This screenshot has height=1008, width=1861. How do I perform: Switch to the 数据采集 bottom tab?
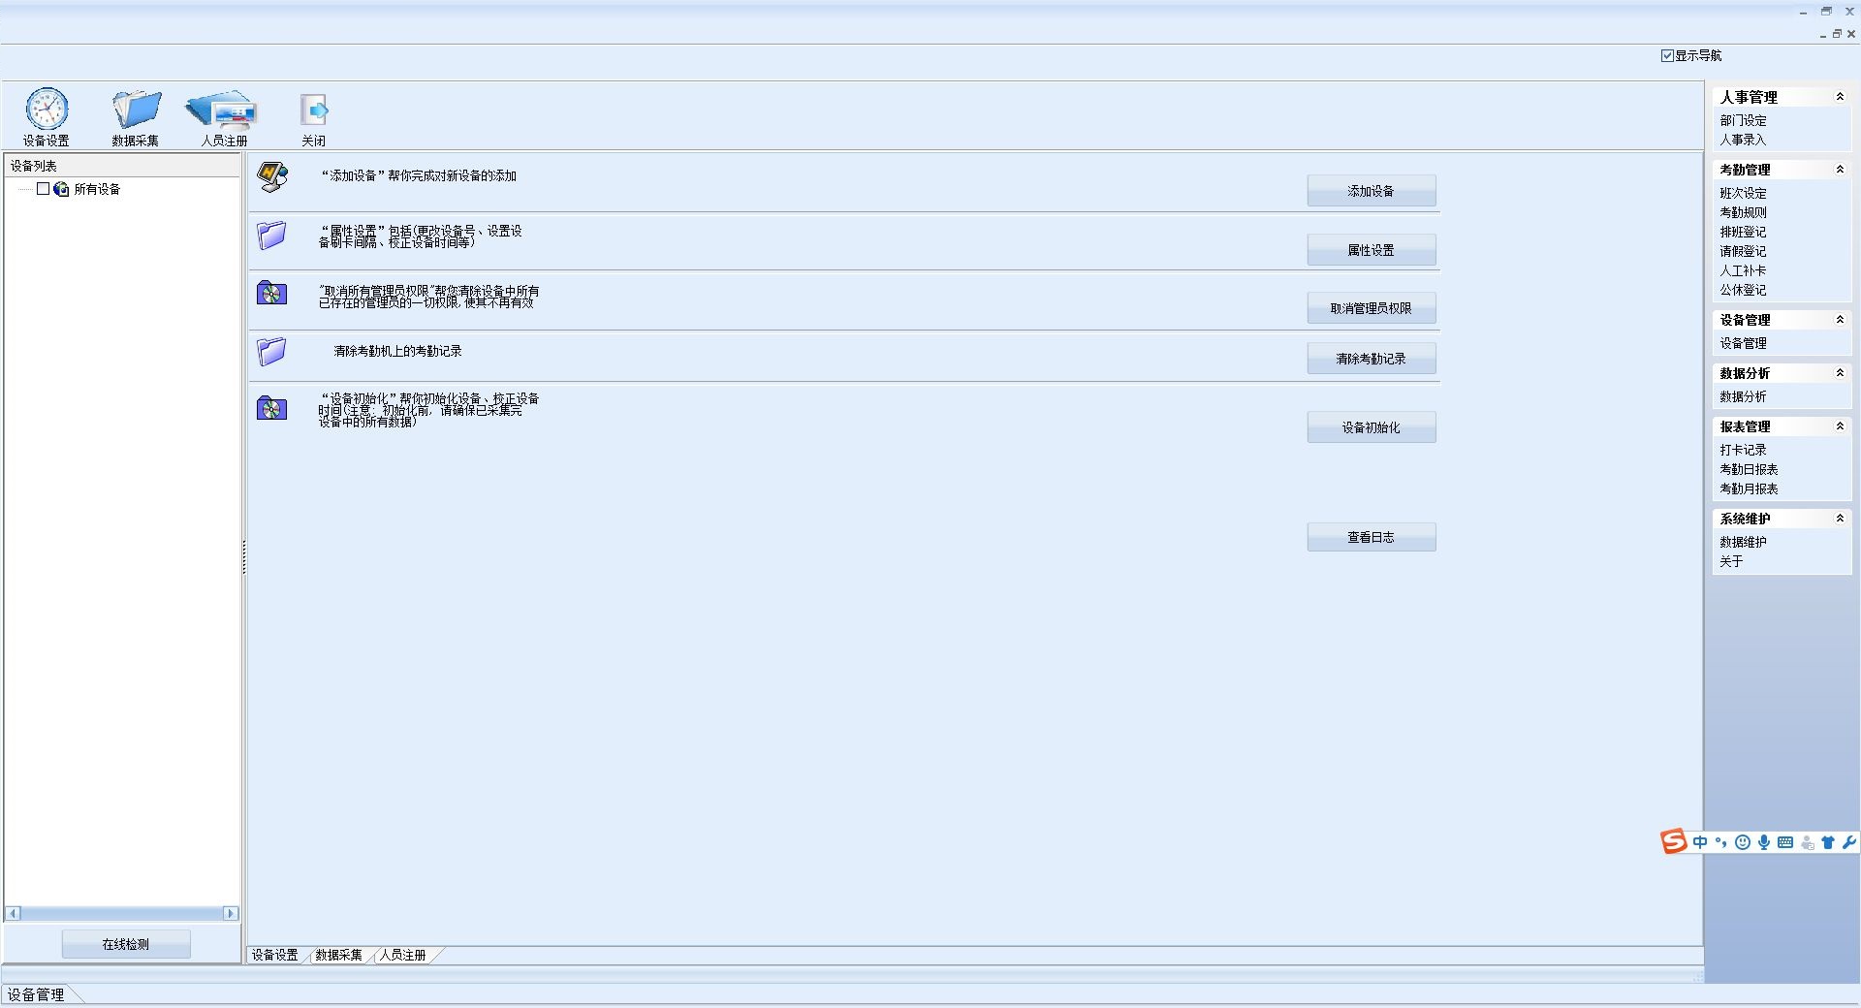(338, 955)
